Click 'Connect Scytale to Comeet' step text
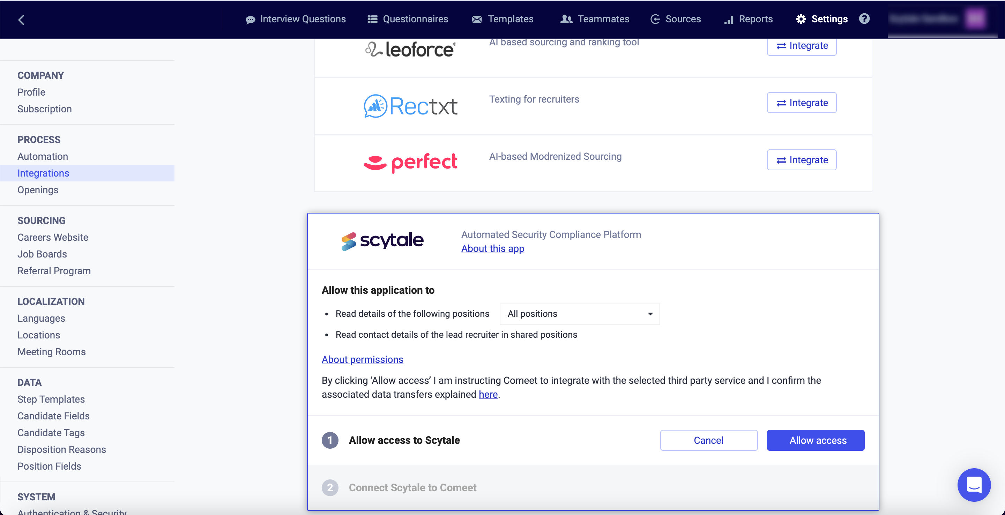Viewport: 1005px width, 515px height. click(412, 488)
